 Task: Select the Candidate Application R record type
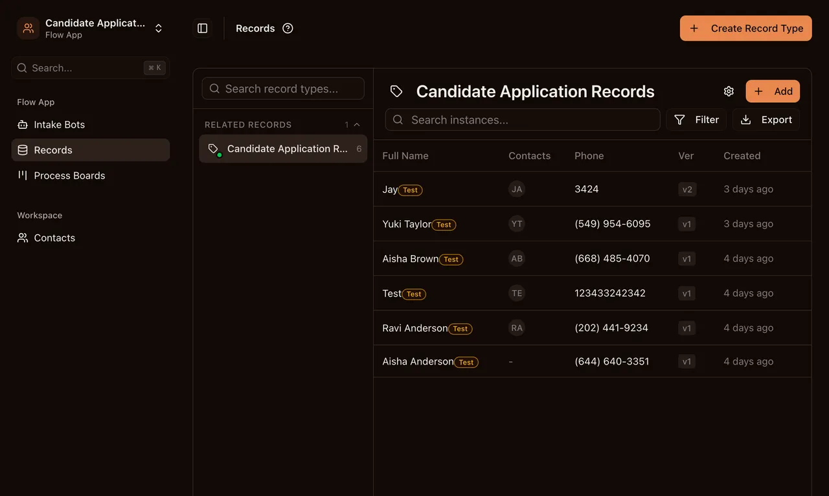point(283,148)
